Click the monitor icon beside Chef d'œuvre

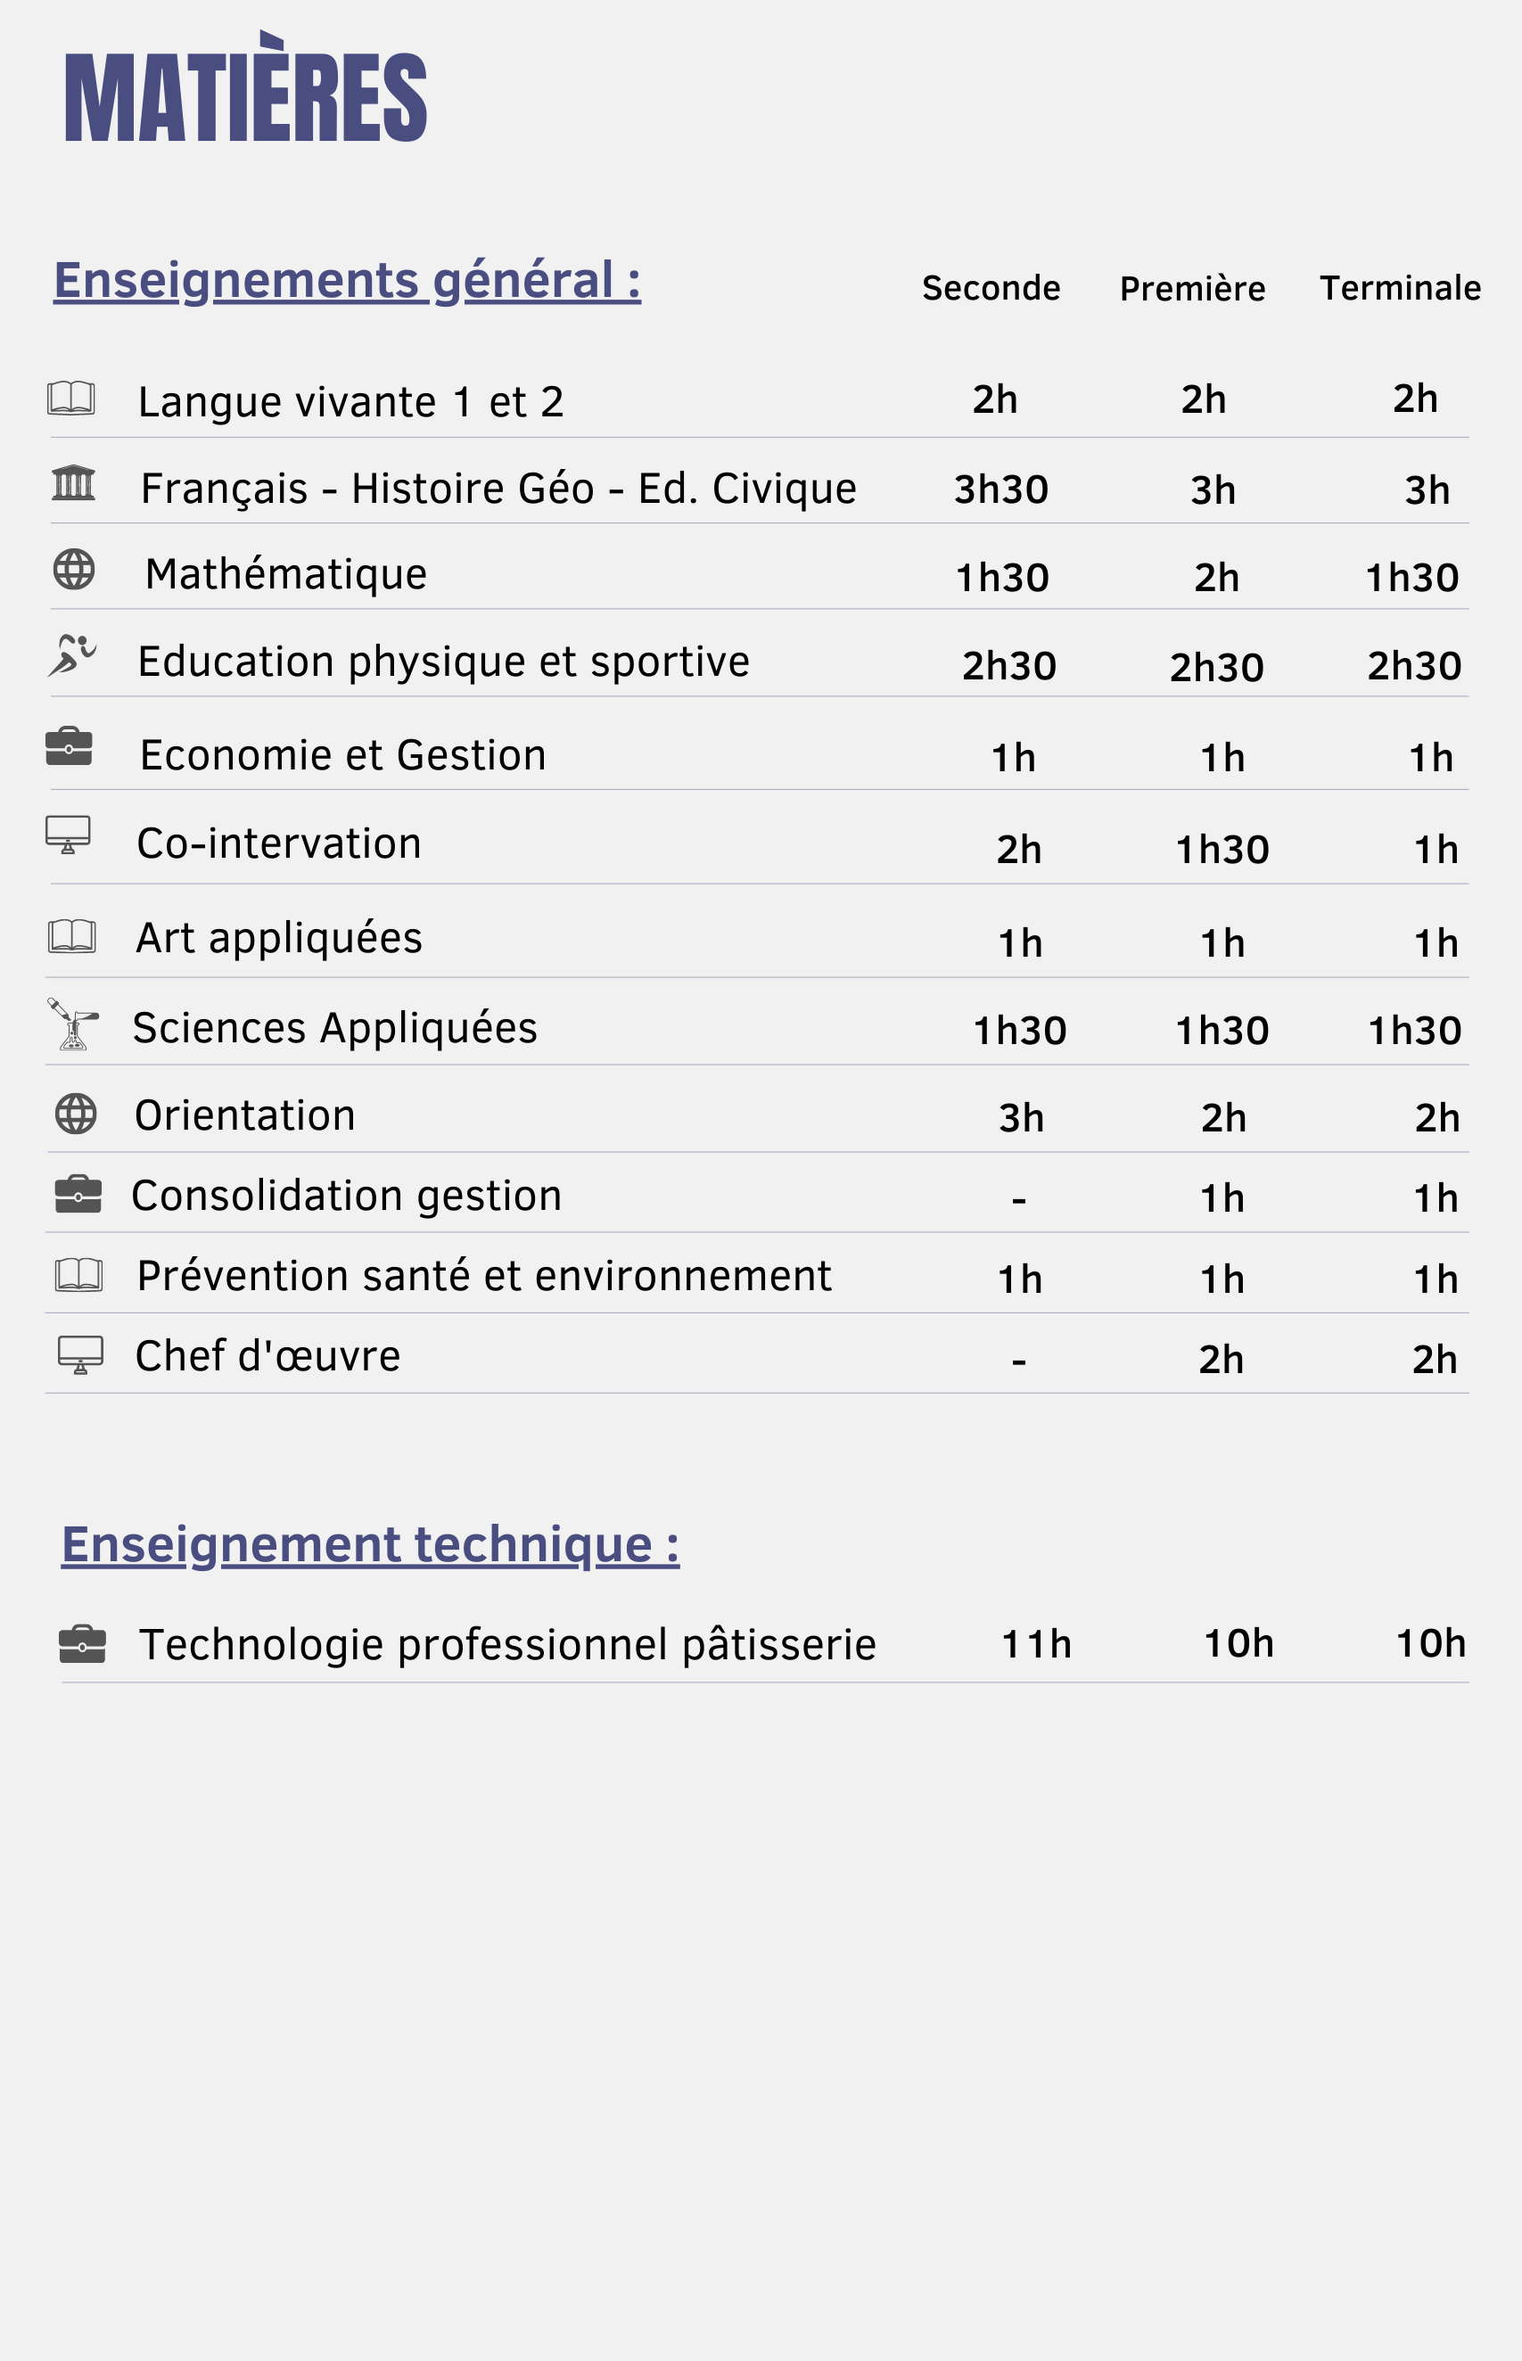[80, 1355]
